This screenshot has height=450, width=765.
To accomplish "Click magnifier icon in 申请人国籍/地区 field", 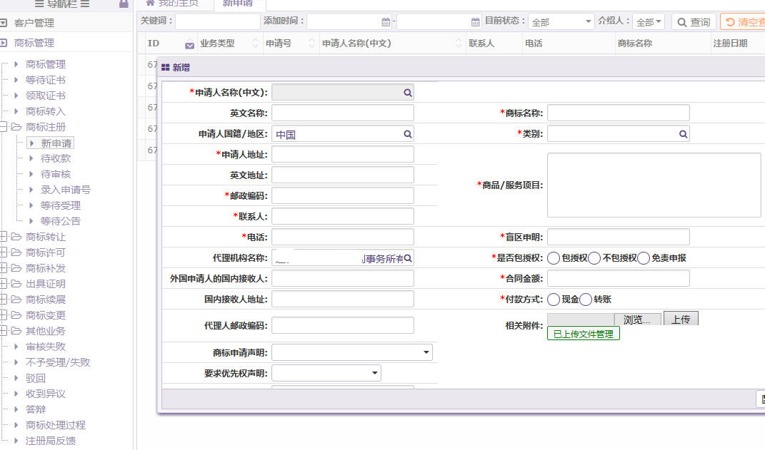I will point(407,134).
